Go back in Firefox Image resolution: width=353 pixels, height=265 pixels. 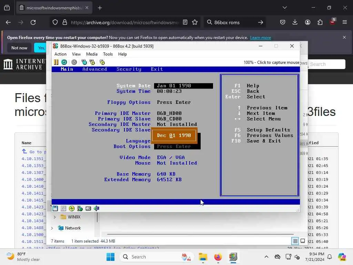pos(8,22)
